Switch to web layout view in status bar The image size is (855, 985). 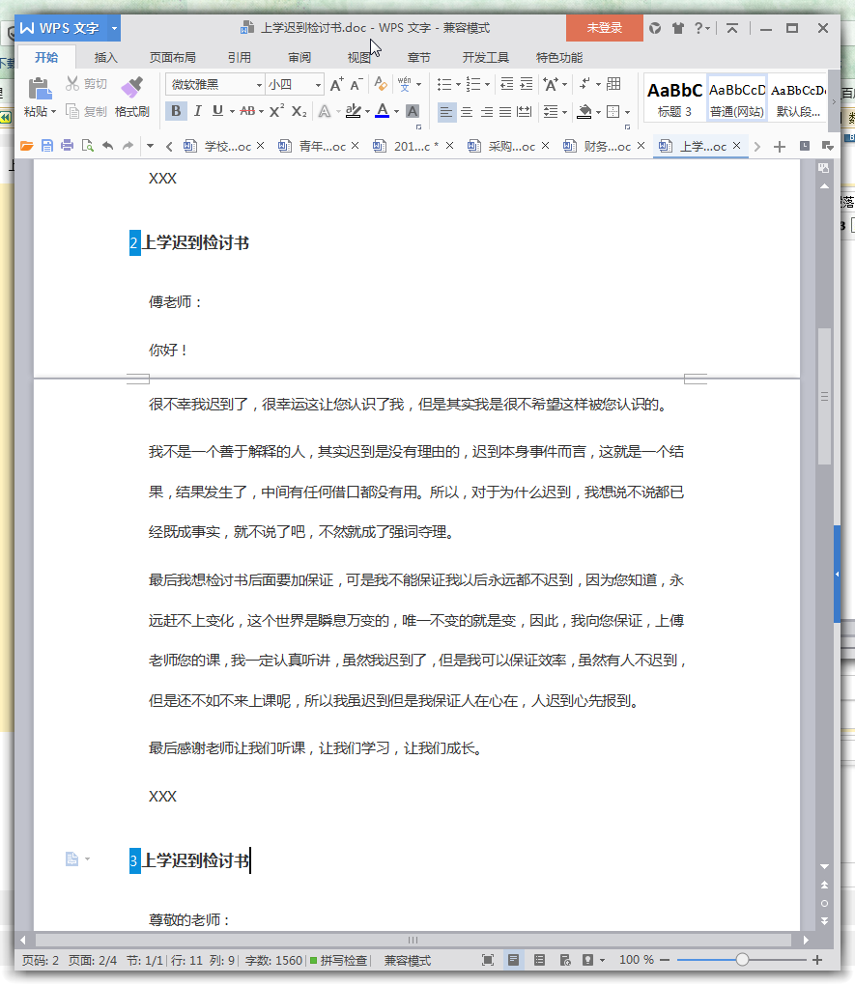point(565,960)
